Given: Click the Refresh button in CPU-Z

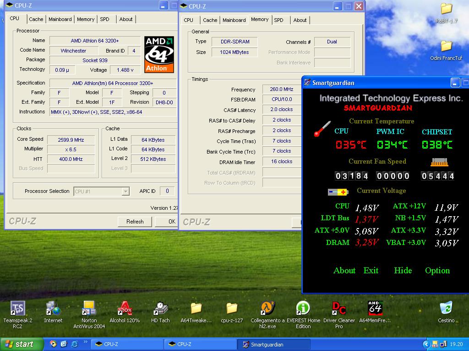Looking at the screenshot, I should coord(135,222).
